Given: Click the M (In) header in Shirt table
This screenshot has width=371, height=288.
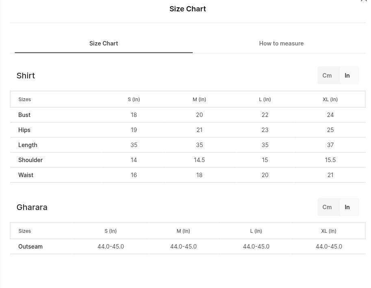Looking at the screenshot, I should pyautogui.click(x=199, y=99).
